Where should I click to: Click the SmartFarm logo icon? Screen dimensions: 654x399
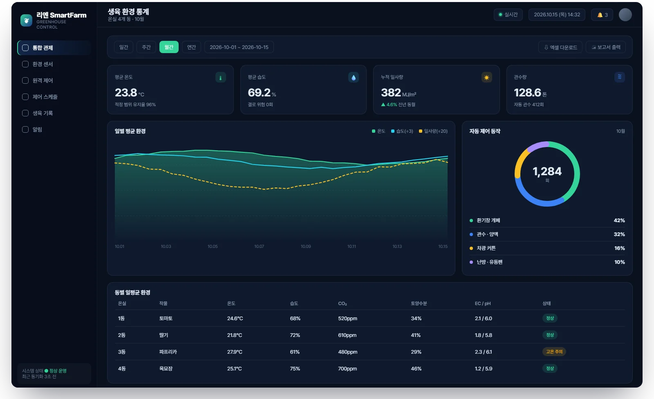tap(26, 20)
